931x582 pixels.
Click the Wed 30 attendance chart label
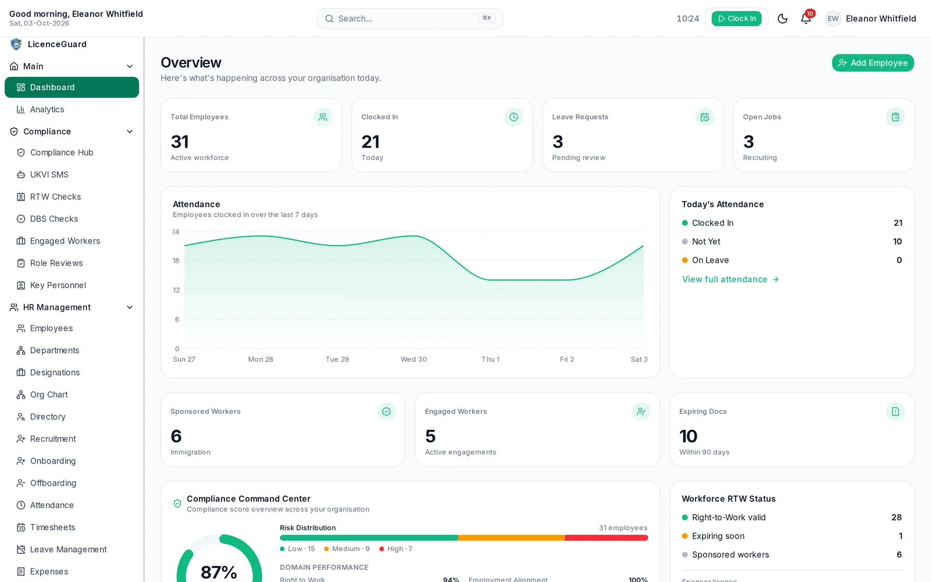413,359
